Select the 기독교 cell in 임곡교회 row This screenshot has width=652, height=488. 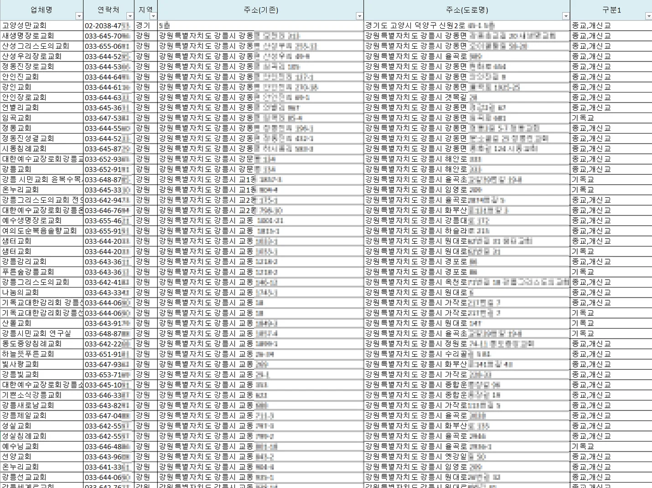[x=611, y=118]
